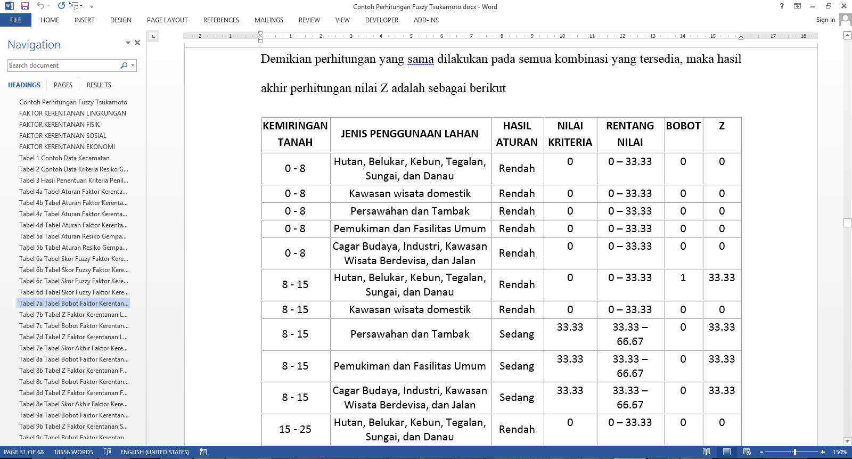The width and height of the screenshot is (852, 459).
Task: Click the zoom slider handle
Action: 794,452
